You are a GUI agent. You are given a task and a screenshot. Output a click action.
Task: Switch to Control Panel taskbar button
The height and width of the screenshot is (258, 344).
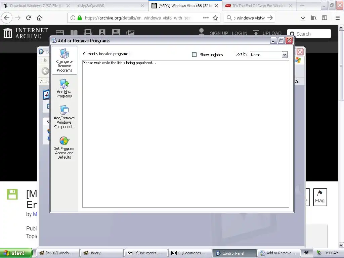pyautogui.click(x=234, y=253)
